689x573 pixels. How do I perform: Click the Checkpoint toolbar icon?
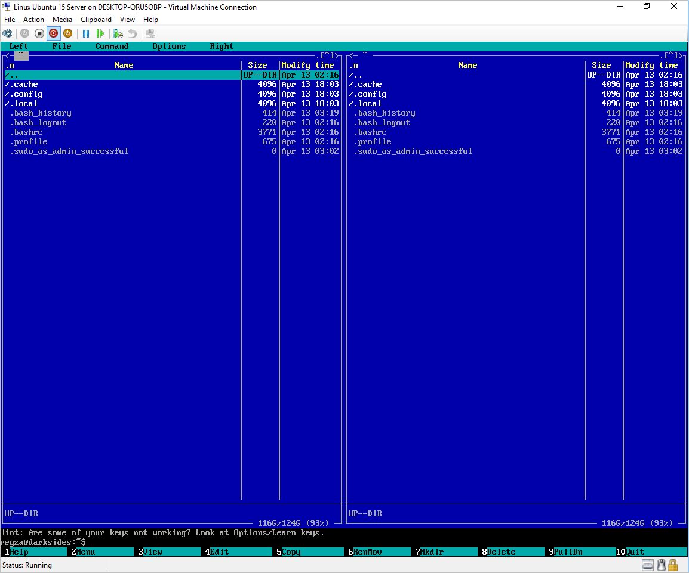(118, 34)
